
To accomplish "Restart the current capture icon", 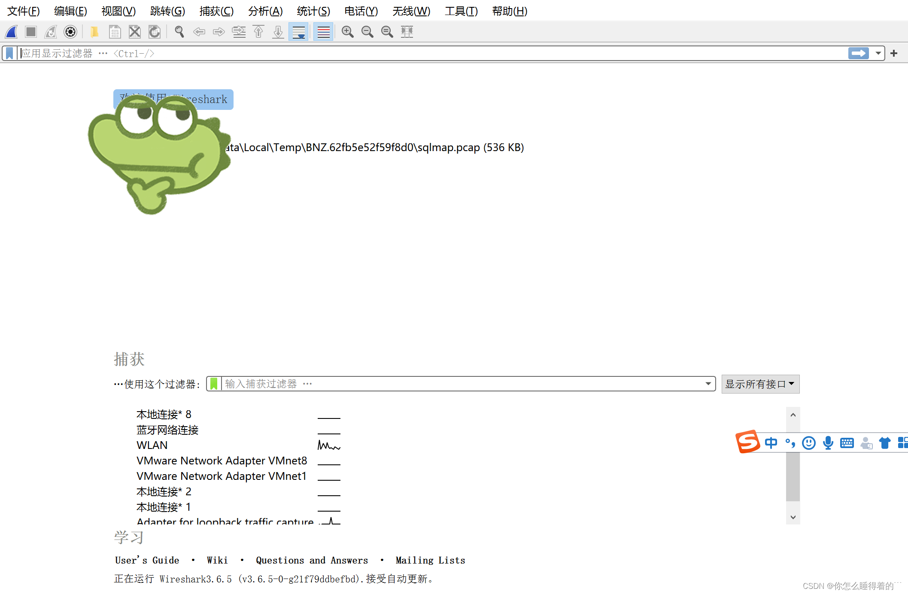I will point(51,32).
